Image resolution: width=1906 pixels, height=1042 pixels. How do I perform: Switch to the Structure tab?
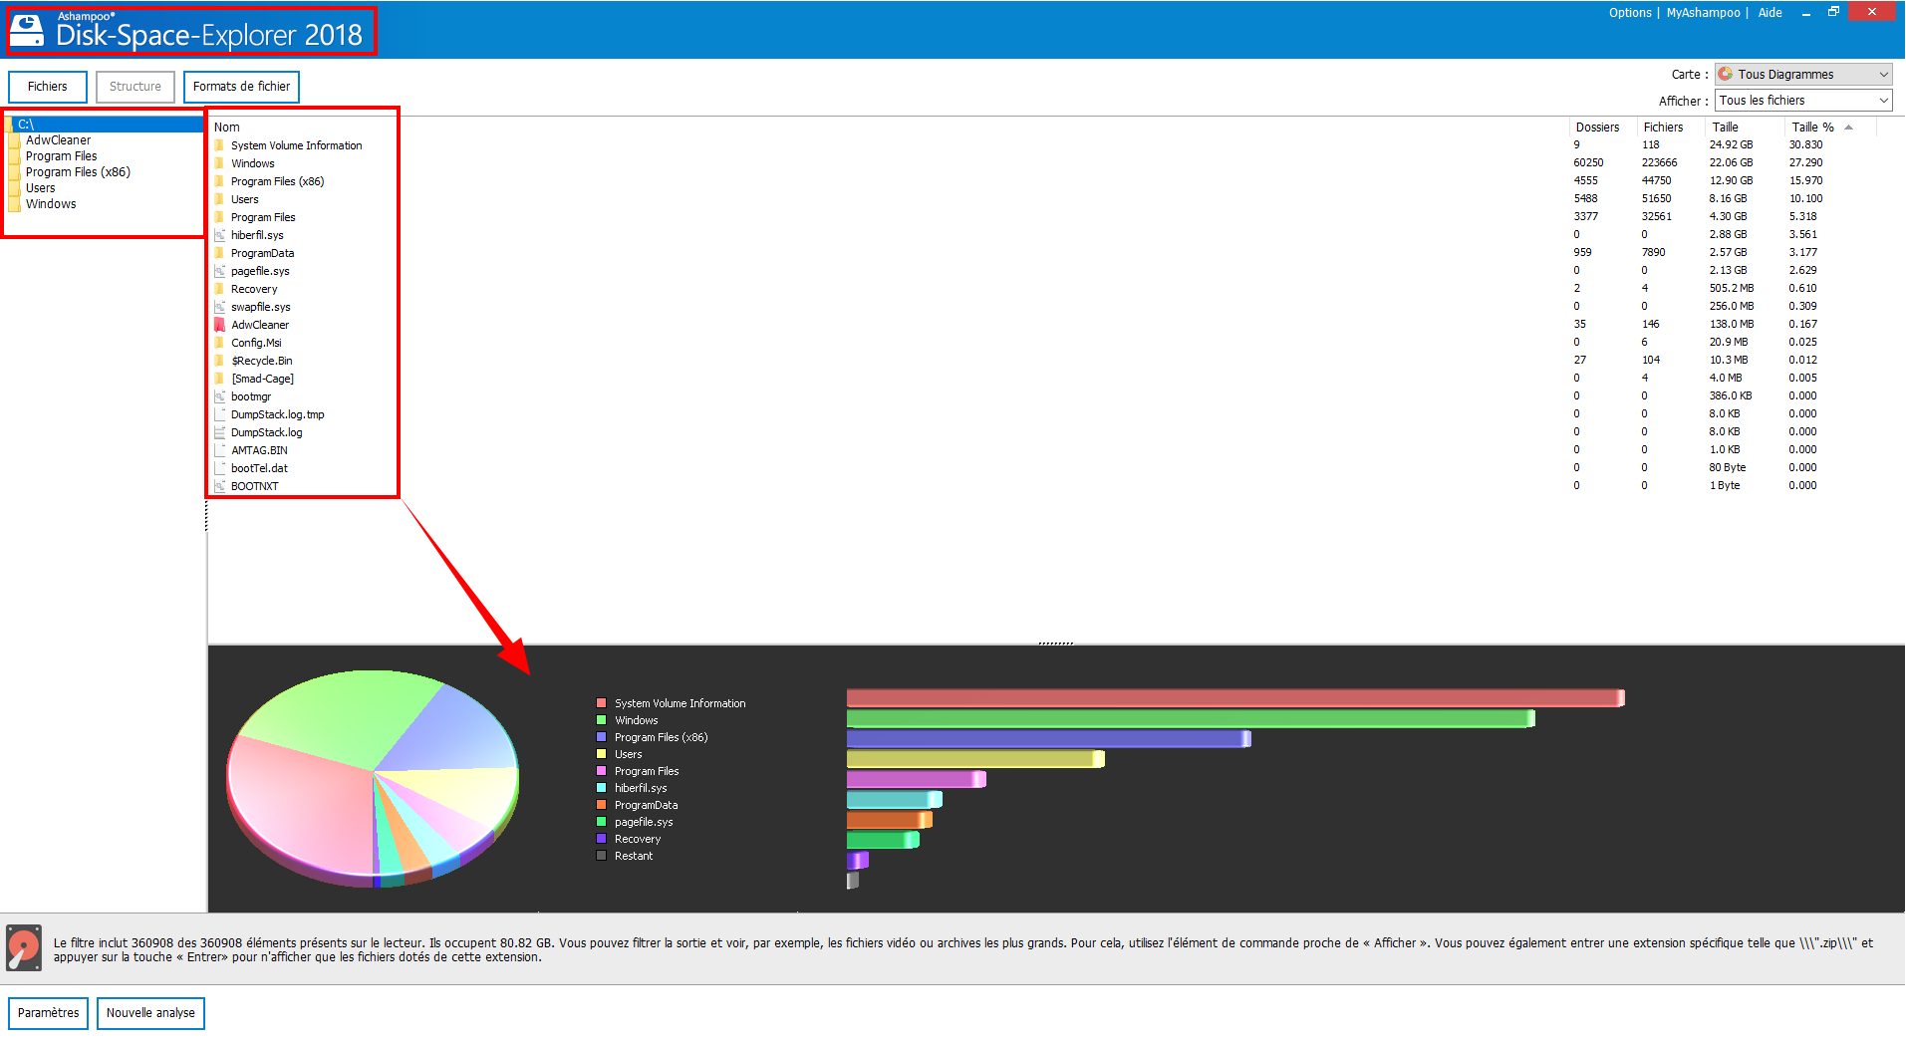point(136,87)
